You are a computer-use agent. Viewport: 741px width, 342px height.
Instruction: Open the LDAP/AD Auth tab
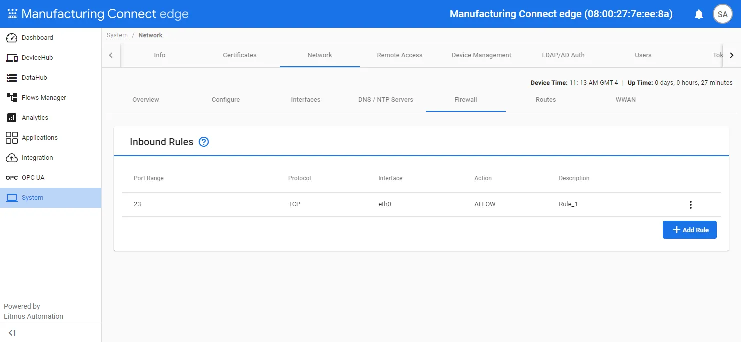point(563,55)
